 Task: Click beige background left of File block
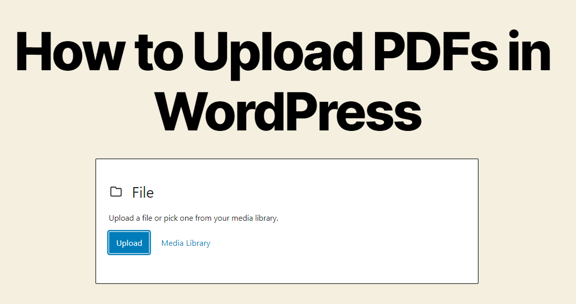[x=48, y=221]
